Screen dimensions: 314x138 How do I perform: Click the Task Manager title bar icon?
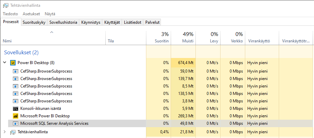(x=6, y=5)
